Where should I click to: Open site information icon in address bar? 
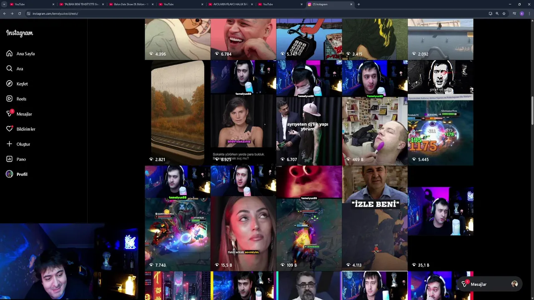pyautogui.click(x=28, y=13)
